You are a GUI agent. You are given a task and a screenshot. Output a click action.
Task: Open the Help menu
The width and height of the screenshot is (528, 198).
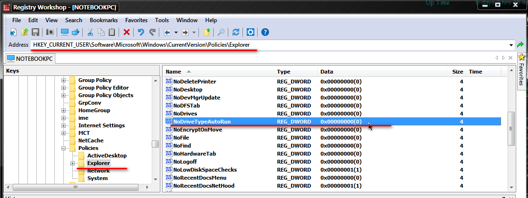(x=211, y=20)
